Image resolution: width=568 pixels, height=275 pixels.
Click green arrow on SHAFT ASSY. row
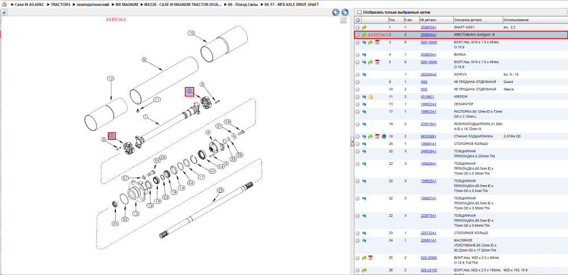tap(365, 27)
